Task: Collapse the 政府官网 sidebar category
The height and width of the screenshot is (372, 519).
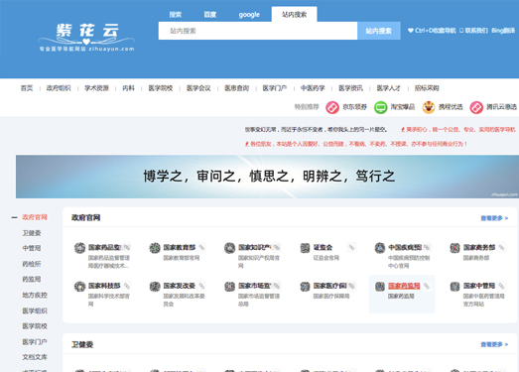Action: pos(14,217)
